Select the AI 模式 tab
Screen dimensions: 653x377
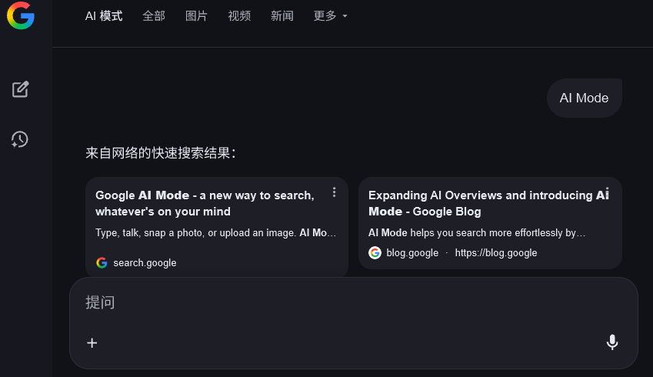104,16
